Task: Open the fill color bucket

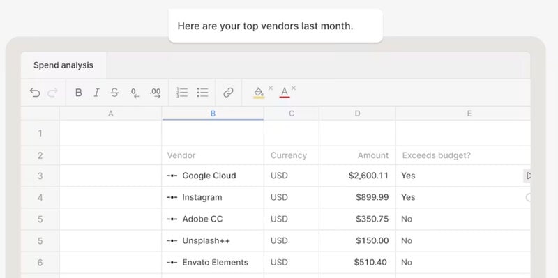Action: pos(259,93)
